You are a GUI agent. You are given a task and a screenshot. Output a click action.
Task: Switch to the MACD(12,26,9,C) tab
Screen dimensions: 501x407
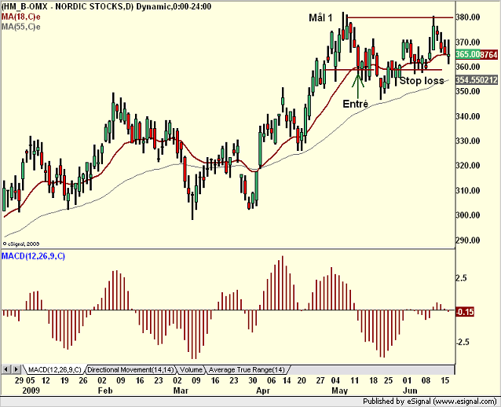(x=55, y=370)
